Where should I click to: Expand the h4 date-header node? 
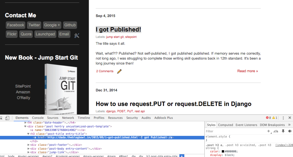(25, 122)
